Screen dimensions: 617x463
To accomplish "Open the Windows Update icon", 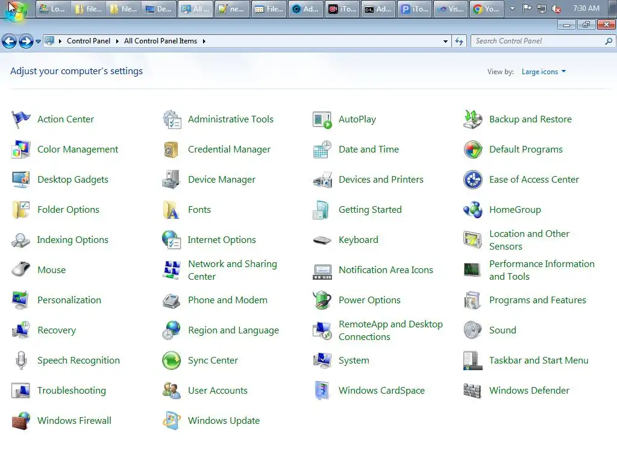I will (172, 421).
